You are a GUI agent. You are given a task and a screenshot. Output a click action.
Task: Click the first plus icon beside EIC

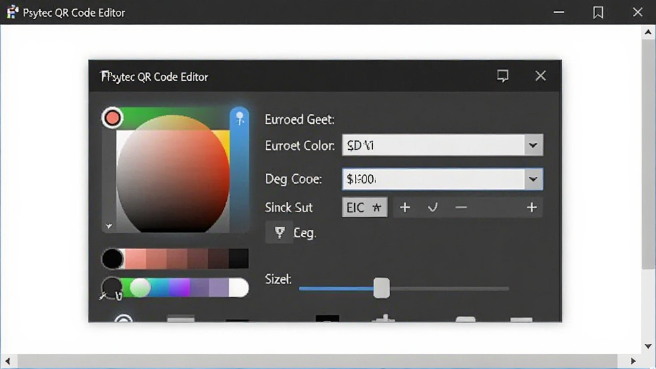point(405,208)
